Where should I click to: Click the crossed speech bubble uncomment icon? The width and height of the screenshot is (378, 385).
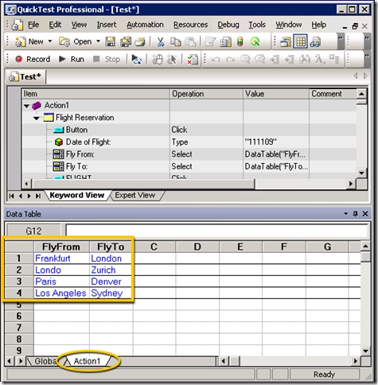260,59
